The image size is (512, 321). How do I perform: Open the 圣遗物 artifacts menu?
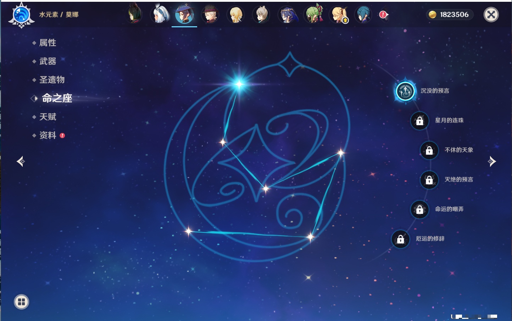52,80
